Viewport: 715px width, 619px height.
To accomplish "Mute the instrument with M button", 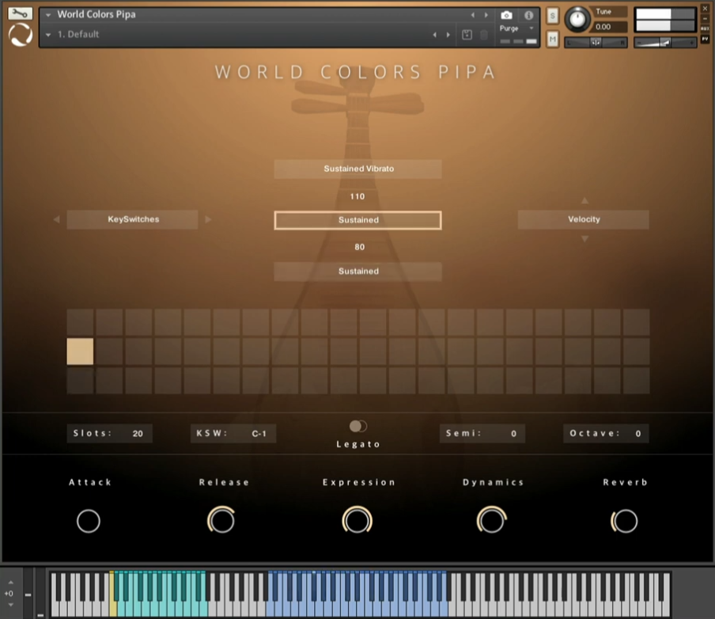I will pos(552,40).
